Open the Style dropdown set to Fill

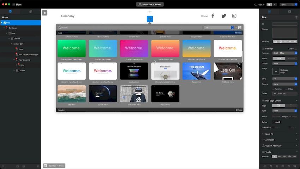click(x=285, y=79)
